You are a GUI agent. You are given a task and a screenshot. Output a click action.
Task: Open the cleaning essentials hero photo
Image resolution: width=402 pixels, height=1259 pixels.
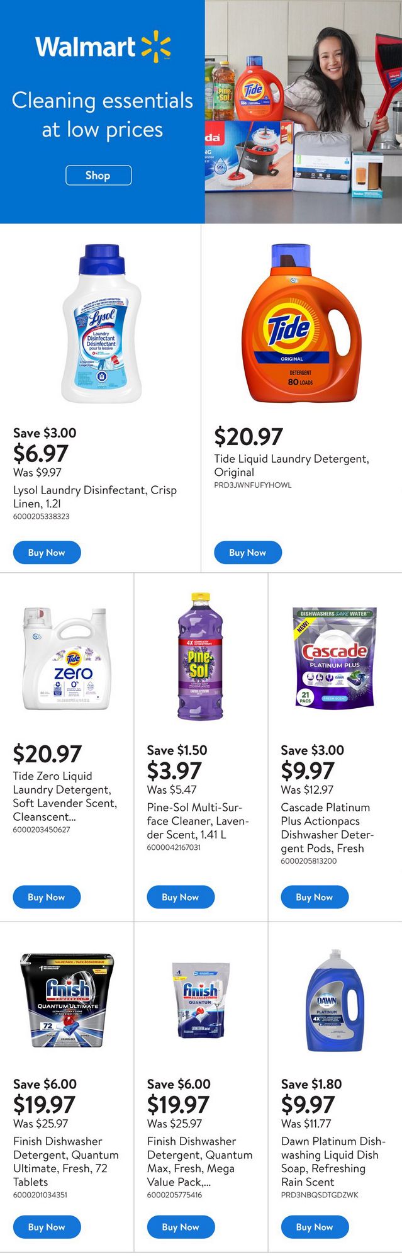pyautogui.click(x=303, y=112)
